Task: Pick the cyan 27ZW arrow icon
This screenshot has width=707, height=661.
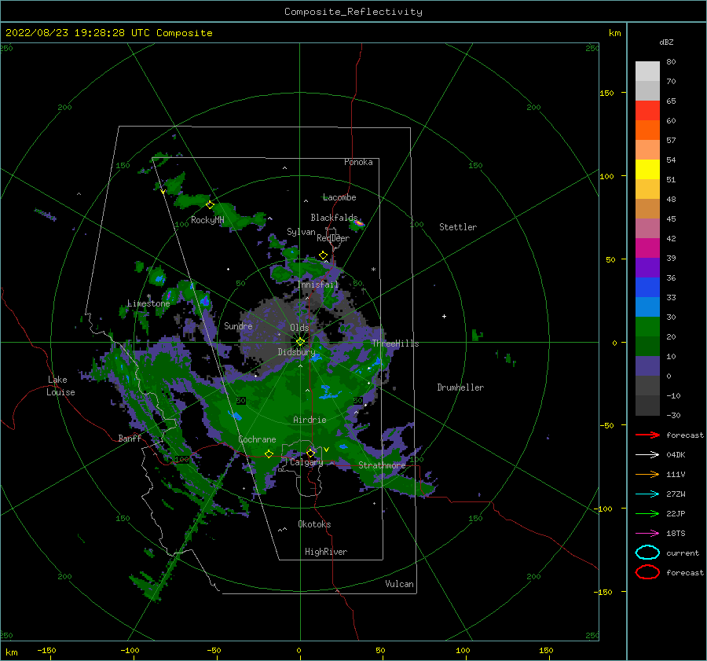Action: 647,494
